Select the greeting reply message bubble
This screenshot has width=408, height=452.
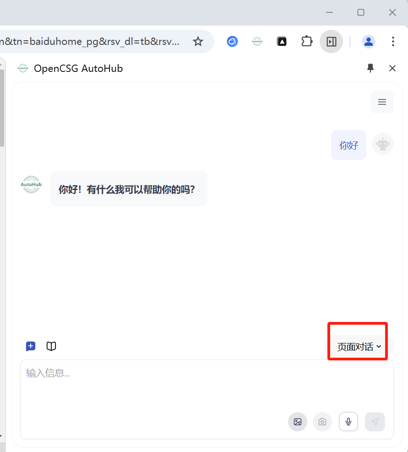pyautogui.click(x=129, y=189)
